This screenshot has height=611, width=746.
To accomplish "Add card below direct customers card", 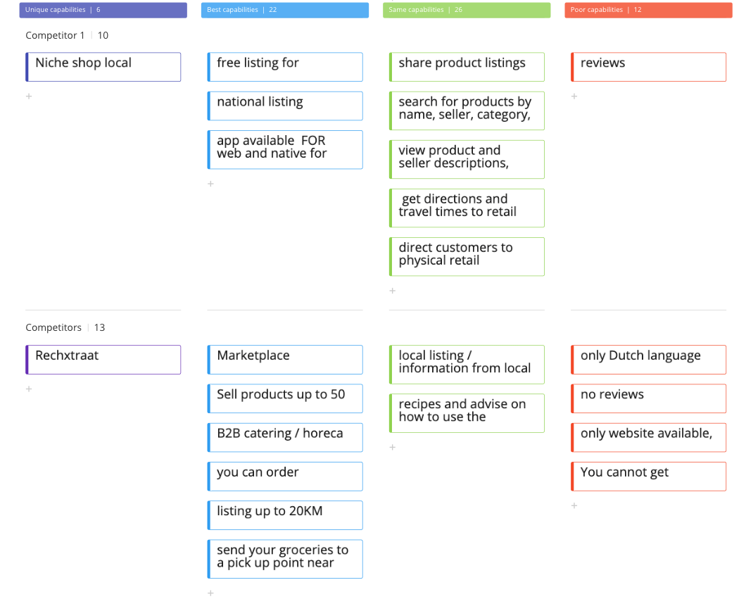I will click(393, 291).
